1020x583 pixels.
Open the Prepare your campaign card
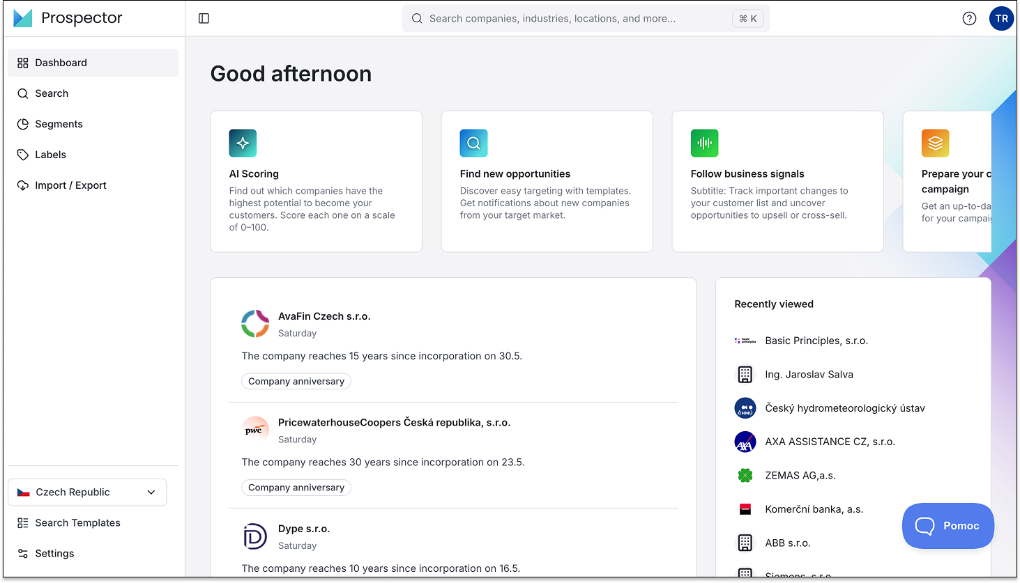(x=947, y=181)
